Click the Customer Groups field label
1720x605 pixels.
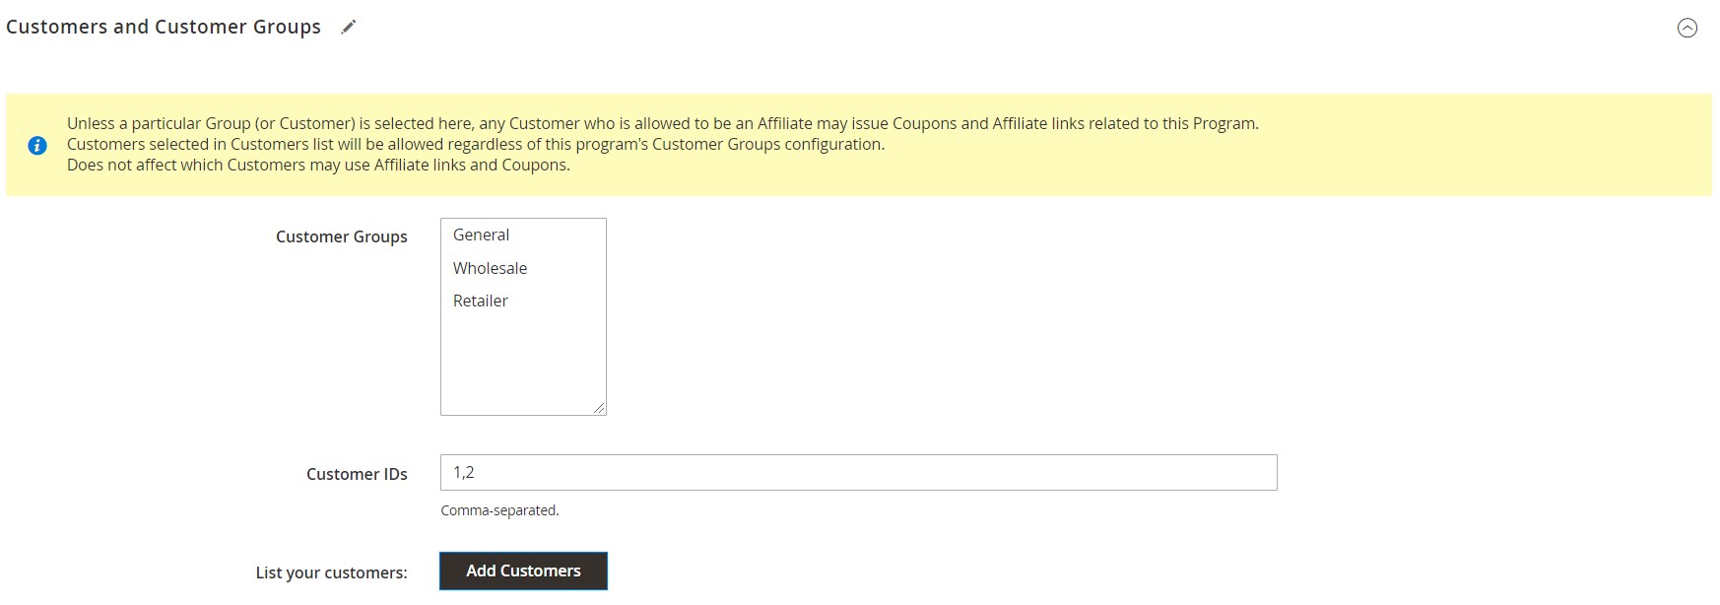(341, 236)
